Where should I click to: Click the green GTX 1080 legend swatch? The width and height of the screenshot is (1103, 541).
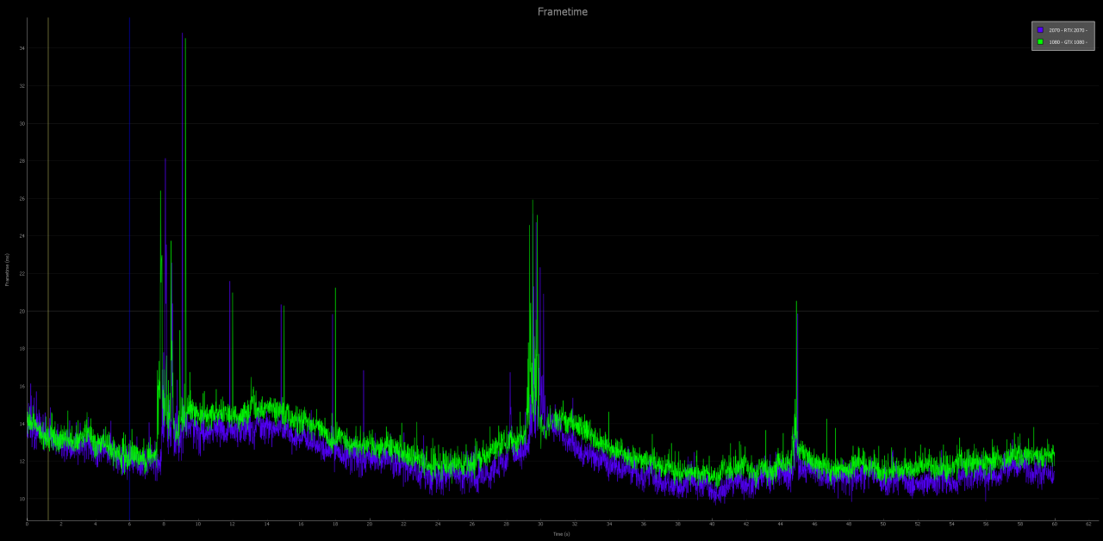pos(1040,41)
